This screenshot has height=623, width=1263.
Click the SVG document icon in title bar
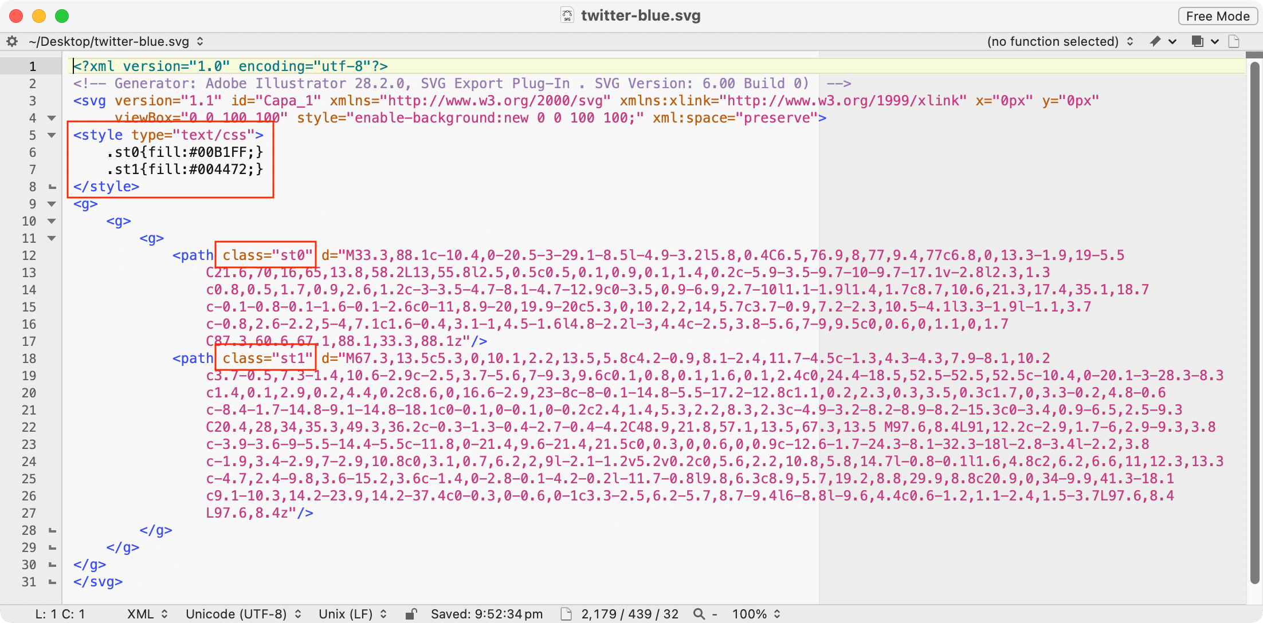coord(567,15)
